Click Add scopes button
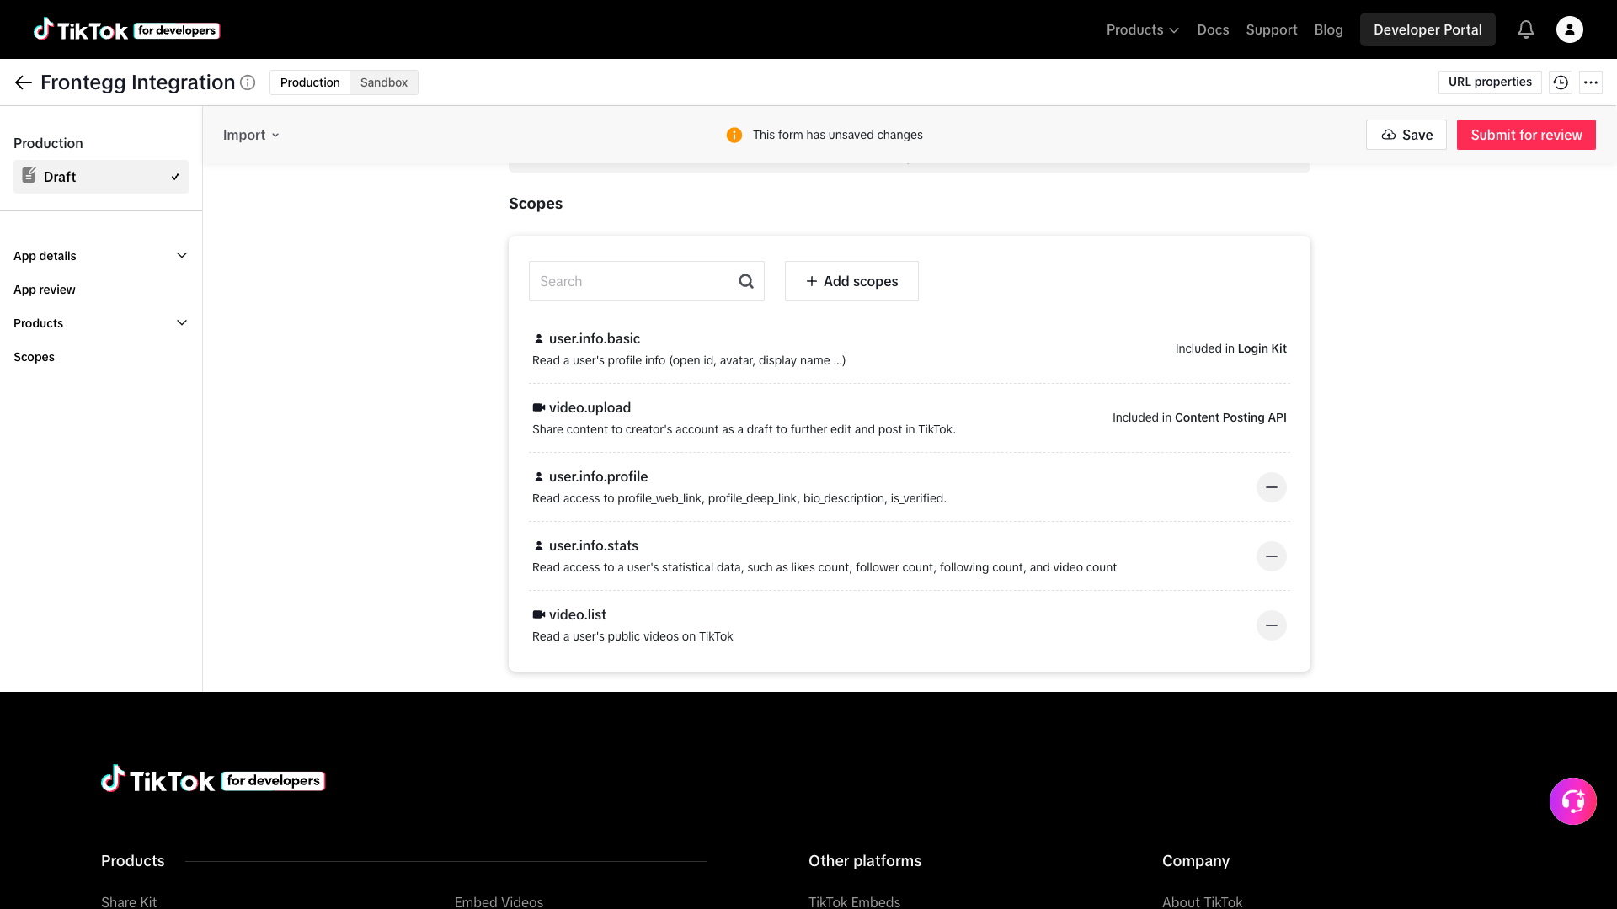Viewport: 1617px width, 909px height. click(851, 281)
